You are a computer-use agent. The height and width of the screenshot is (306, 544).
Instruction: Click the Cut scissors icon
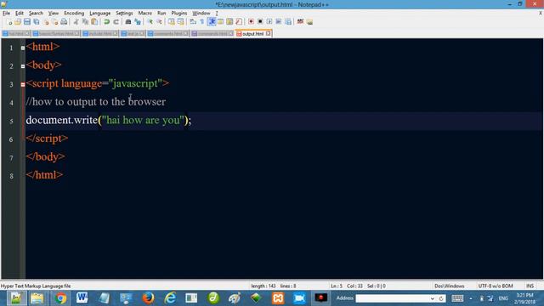point(76,22)
